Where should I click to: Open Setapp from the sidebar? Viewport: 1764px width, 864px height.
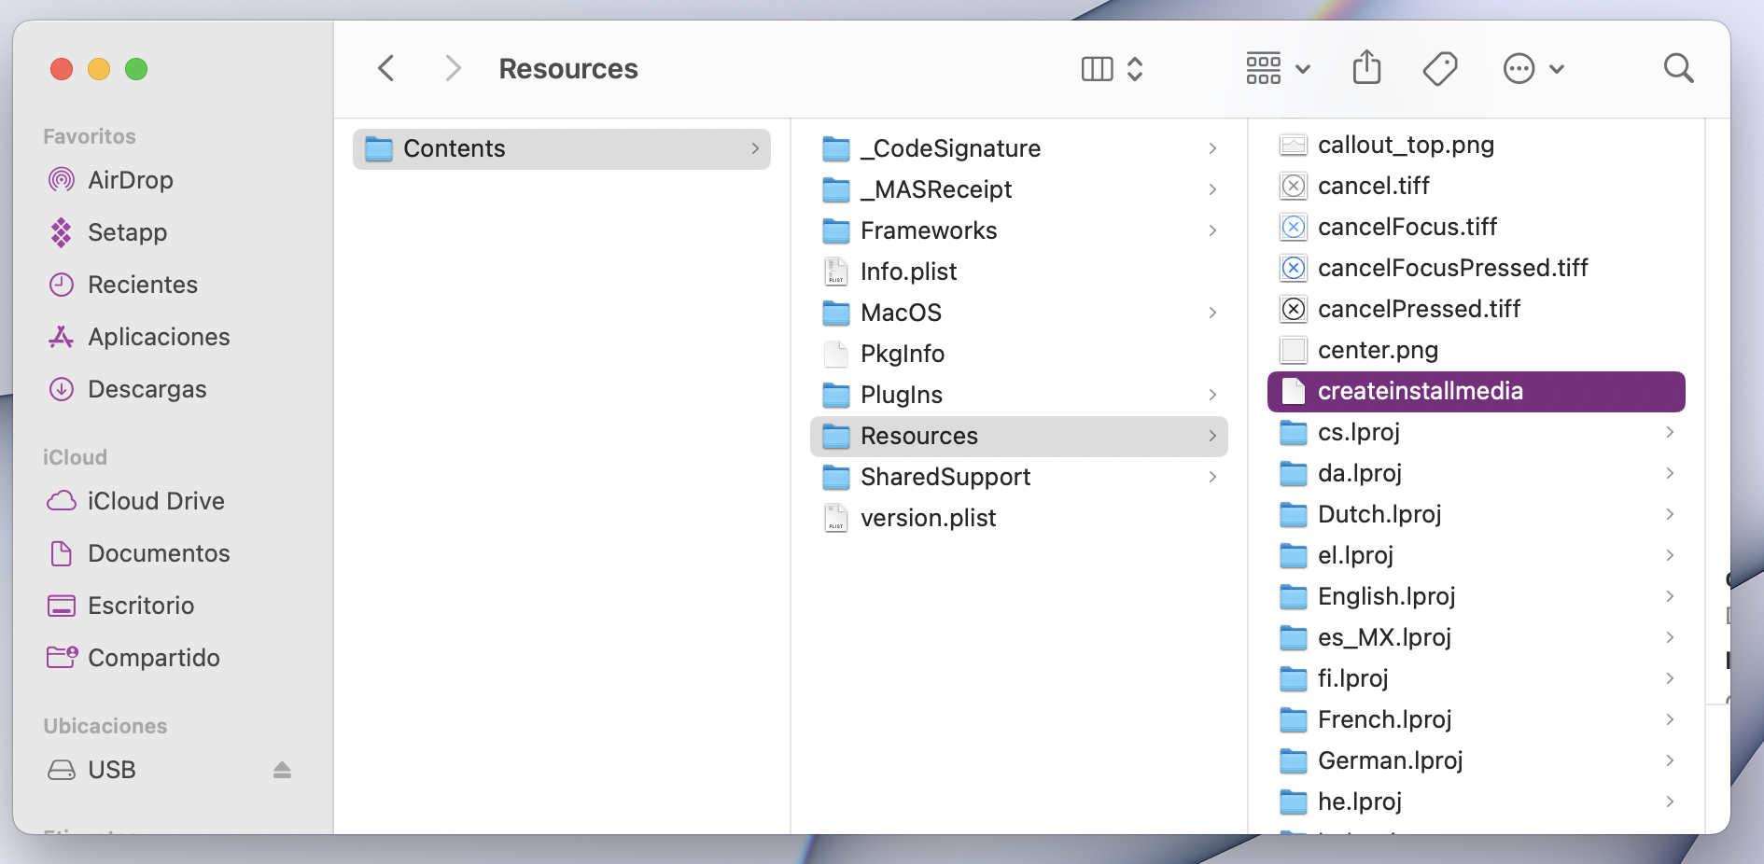(x=127, y=232)
